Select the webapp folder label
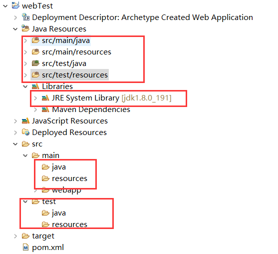Image resolution: width=278 pixels, height=254 pixels. [67, 191]
